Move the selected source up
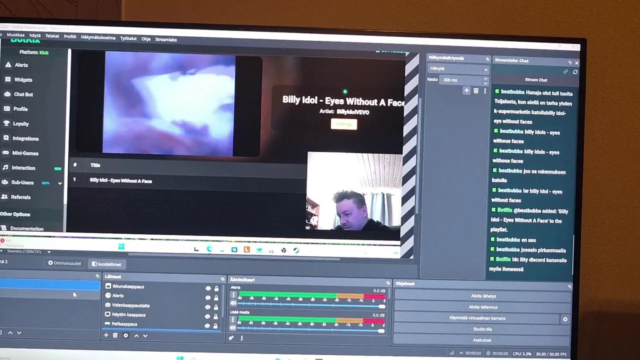This screenshot has height=360, width=640. pos(136,335)
